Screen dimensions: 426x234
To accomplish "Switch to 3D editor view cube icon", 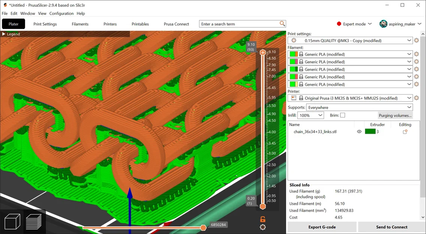I will point(12,221).
